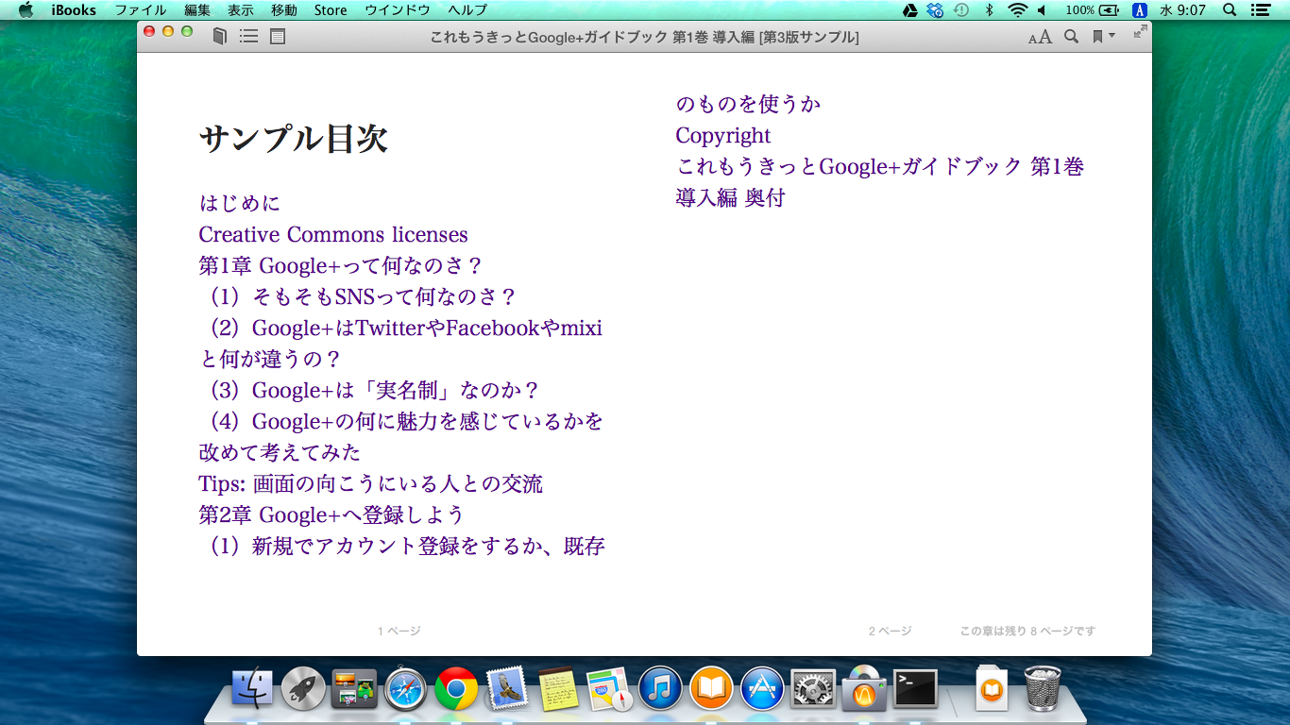Open the disc utility icon beside Terminal
1290x725 pixels.
pos(864,689)
